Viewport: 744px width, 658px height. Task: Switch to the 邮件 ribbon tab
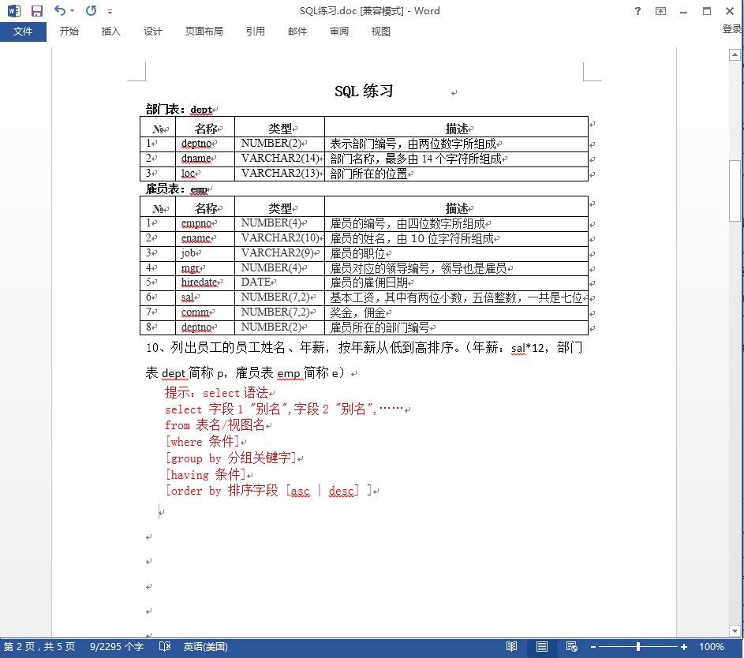(x=297, y=32)
